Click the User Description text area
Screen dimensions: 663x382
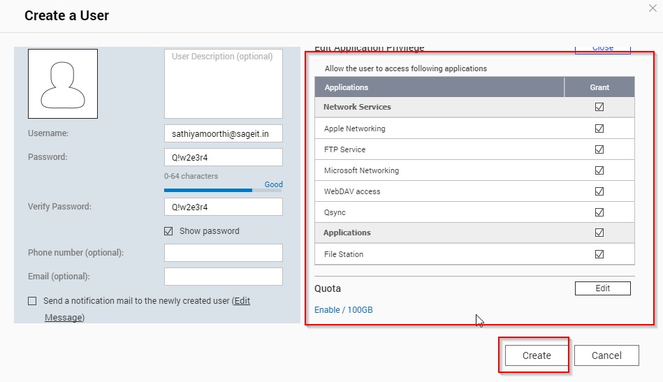pos(223,84)
